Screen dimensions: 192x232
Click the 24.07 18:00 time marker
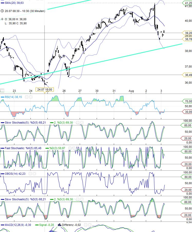pos(45,90)
